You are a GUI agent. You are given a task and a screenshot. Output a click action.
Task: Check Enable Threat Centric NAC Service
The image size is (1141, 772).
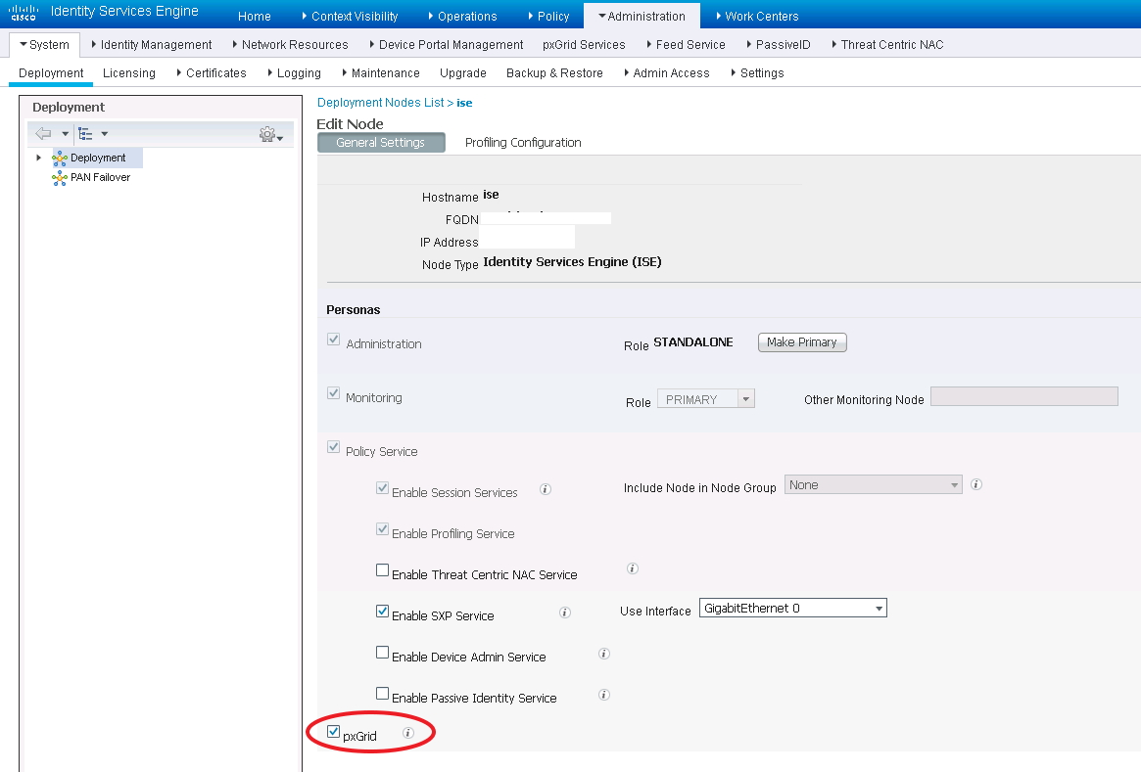click(382, 569)
